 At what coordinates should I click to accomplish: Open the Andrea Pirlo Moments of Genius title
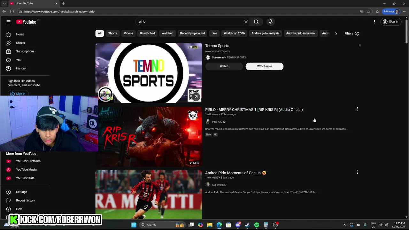pyautogui.click(x=235, y=173)
